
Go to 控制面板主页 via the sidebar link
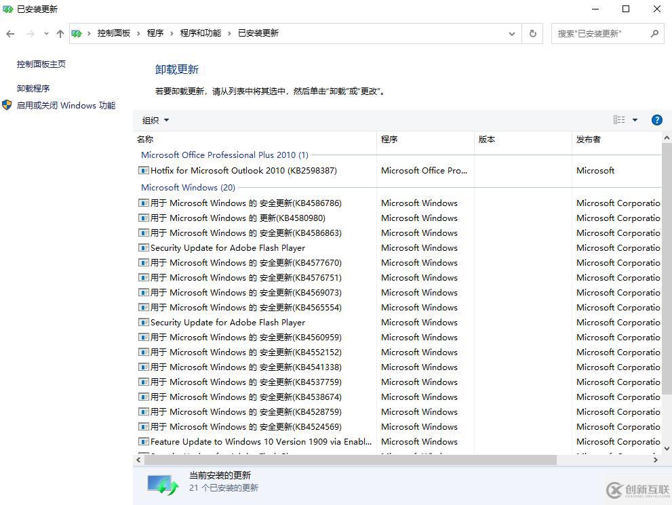41,64
